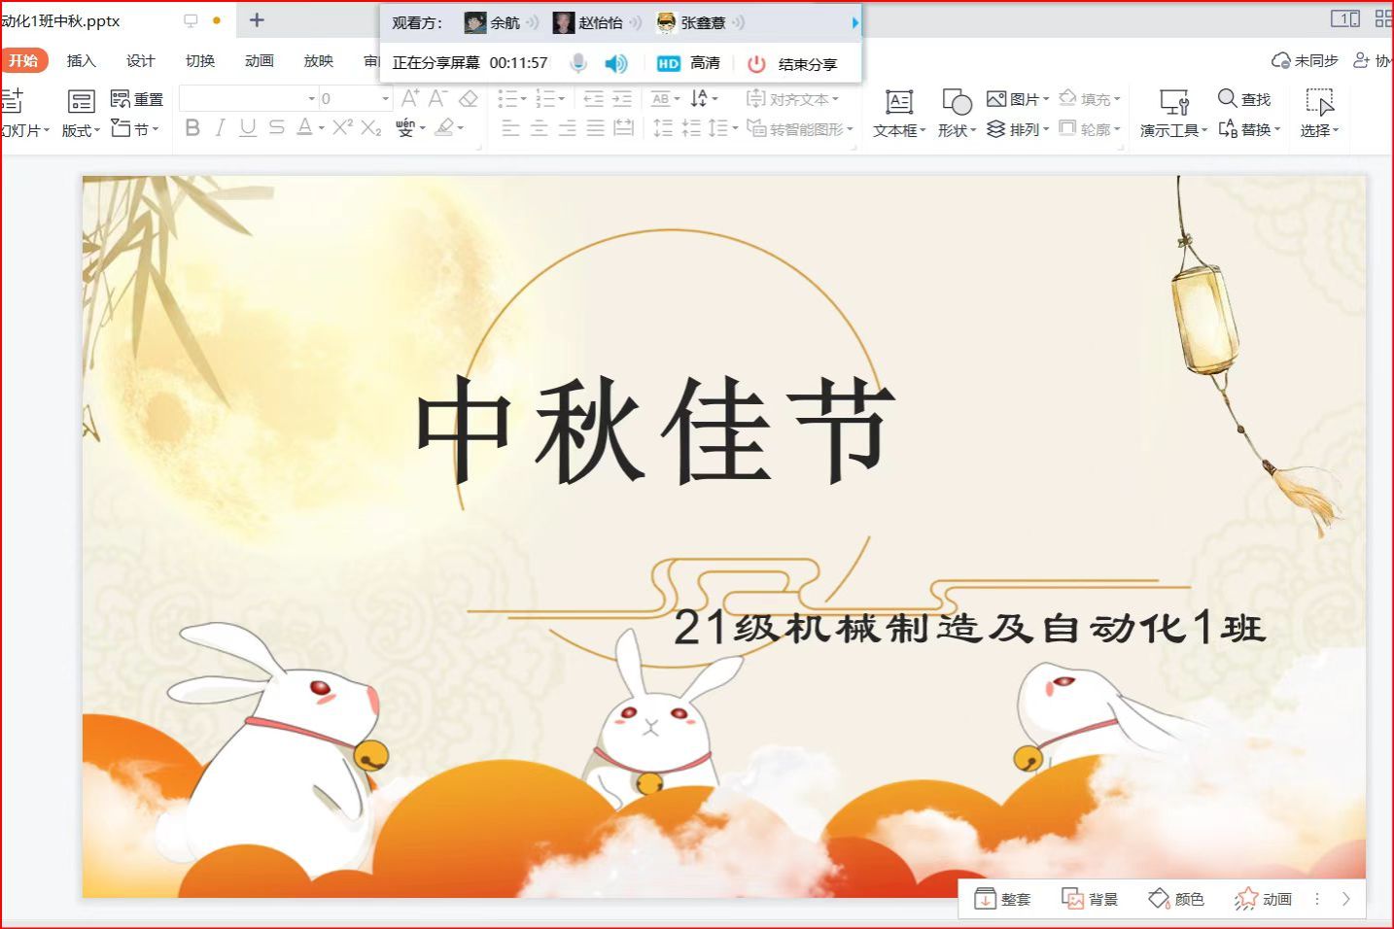Open the 设计 ribbon tab
The image size is (1394, 929).
(x=141, y=60)
